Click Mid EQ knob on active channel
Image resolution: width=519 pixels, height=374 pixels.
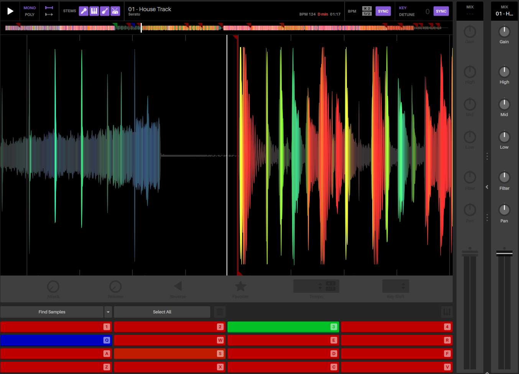(x=504, y=104)
